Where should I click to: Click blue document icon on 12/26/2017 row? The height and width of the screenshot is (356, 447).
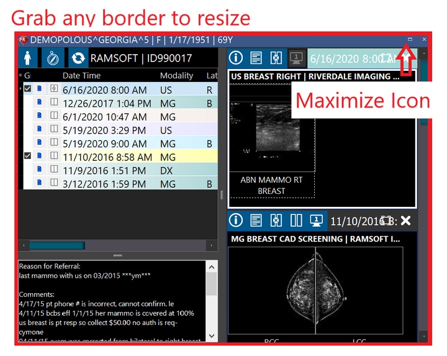click(x=39, y=102)
